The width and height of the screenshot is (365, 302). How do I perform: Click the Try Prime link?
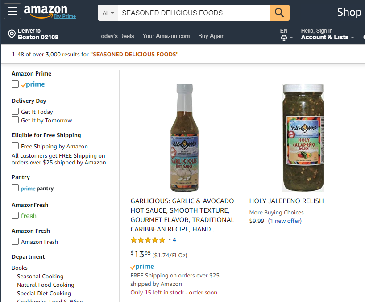[65, 17]
